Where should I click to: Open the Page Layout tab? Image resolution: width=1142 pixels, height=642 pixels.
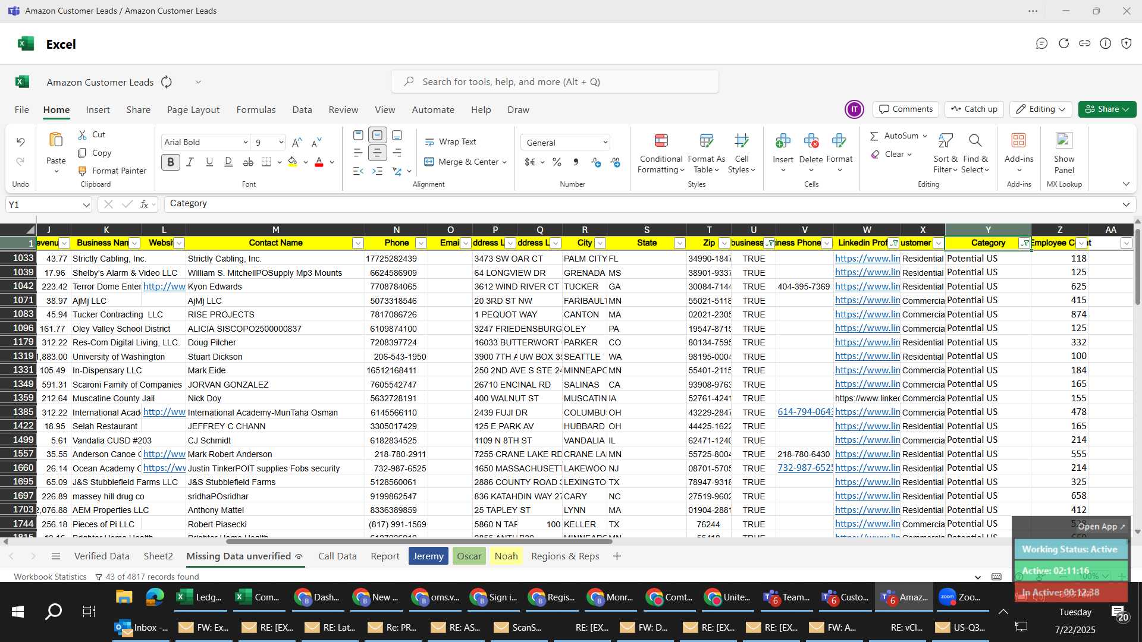[x=193, y=110]
